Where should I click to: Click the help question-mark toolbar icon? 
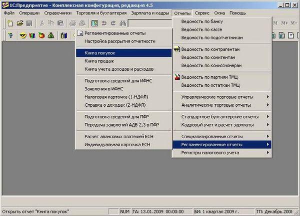94,23
